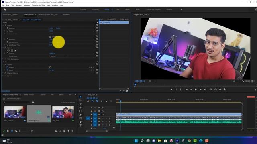Screen dimensions: 257x144
Task: Add marker in timeline header
Action: tap(102, 101)
